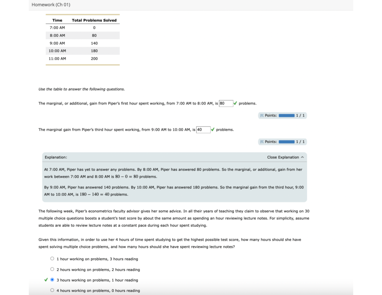Click the flag icon beside the third-hour question's Points

[262, 142]
